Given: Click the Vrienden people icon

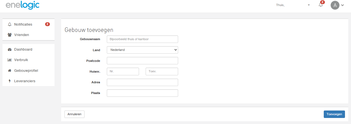Looking at the screenshot, I should pyautogui.click(x=10, y=35).
